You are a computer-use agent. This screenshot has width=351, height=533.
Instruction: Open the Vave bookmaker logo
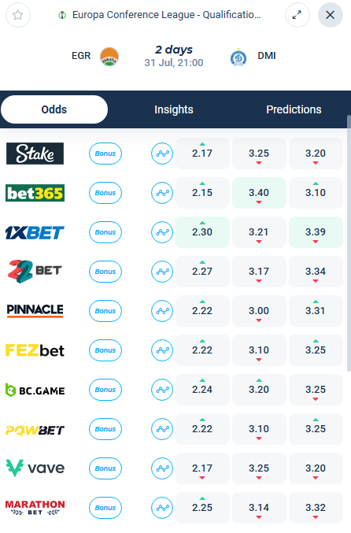tap(35, 468)
